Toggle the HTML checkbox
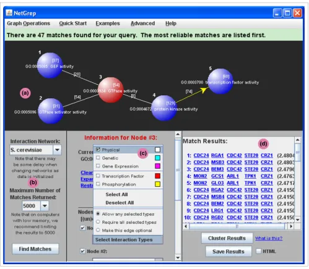Screen dimensions: 309x269 258,251
